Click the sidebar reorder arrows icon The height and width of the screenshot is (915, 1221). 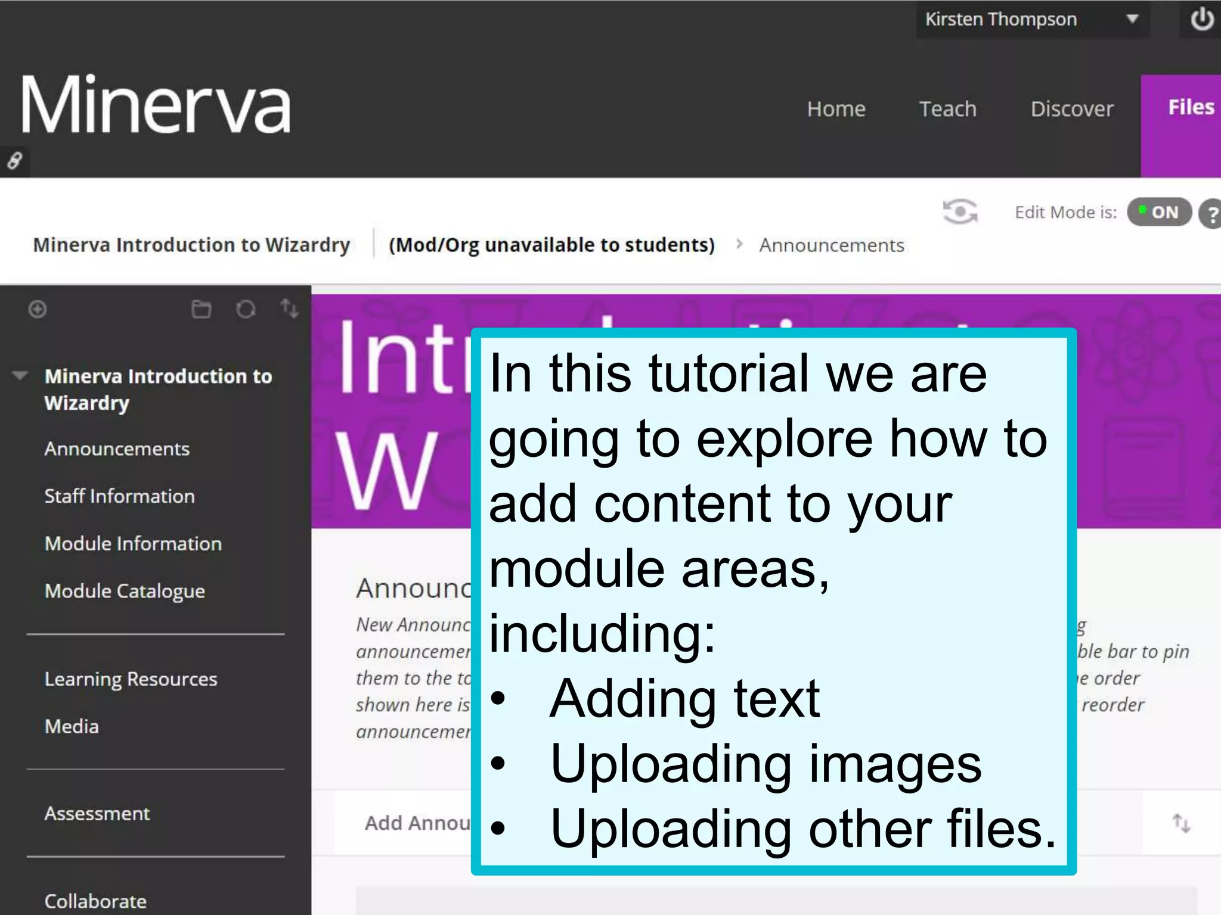click(x=290, y=309)
